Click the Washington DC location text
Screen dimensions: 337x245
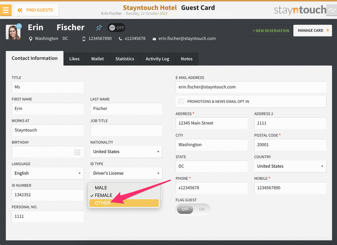(51, 39)
